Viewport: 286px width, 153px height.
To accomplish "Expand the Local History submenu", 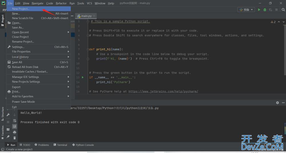I will click(x=39, y=57).
